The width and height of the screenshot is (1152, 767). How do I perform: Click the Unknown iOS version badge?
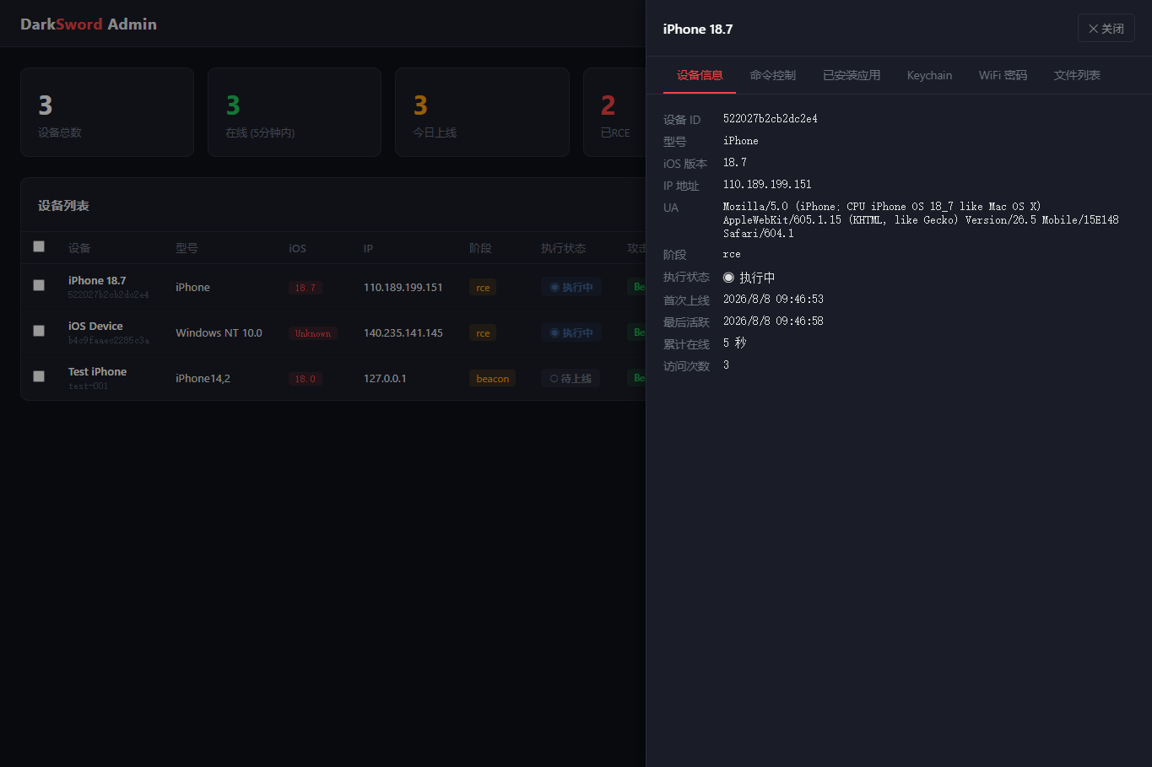pyautogui.click(x=313, y=333)
